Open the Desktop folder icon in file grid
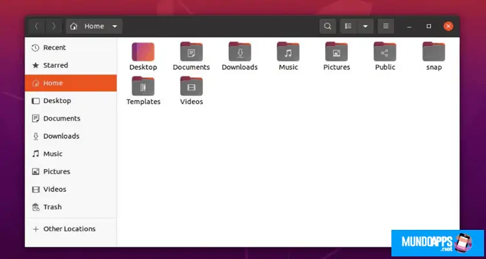 coord(143,52)
